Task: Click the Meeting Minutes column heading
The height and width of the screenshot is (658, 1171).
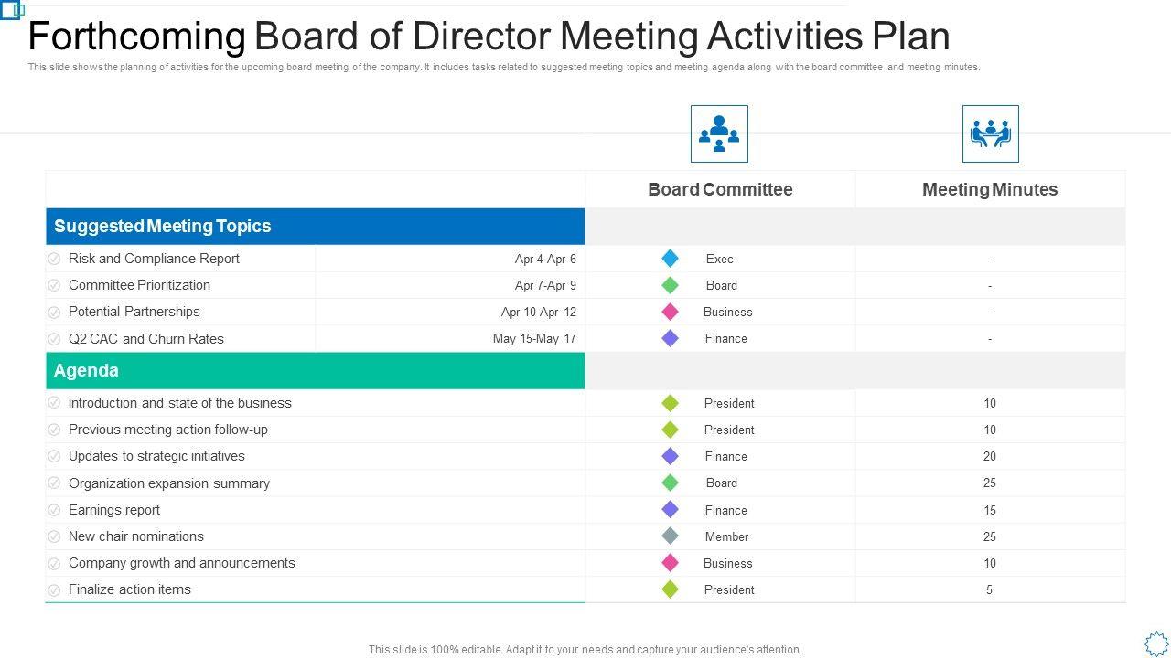Action: pos(990,189)
